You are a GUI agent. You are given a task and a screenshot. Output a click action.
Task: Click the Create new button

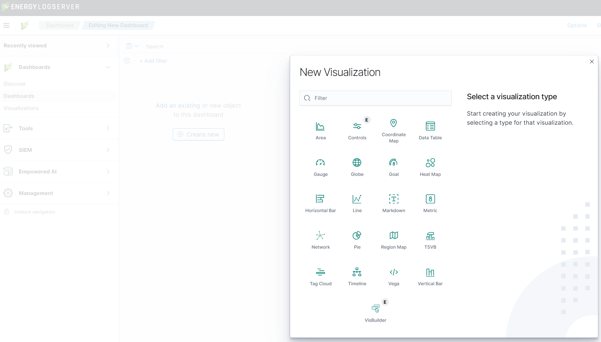198,134
